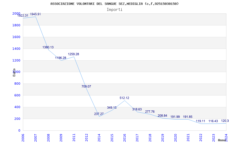Click the 2019 x-axis year label
Viewport: 229px width, 143px height.
163,138
